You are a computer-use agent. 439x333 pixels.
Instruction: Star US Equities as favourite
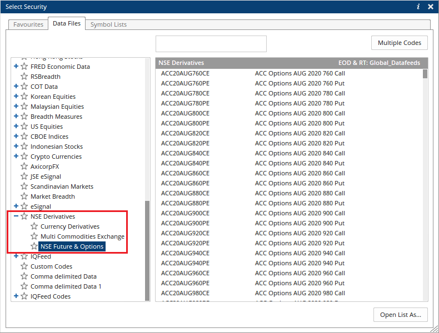point(24,127)
